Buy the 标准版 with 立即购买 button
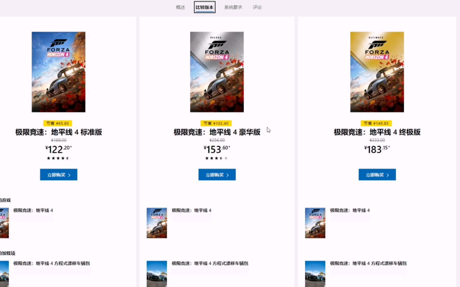460x287 pixels. [59, 175]
